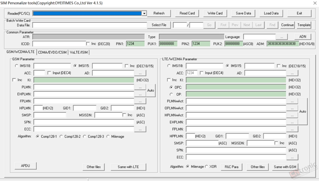Click the ADM key input field
The width and height of the screenshot is (319, 181).
(283, 44)
